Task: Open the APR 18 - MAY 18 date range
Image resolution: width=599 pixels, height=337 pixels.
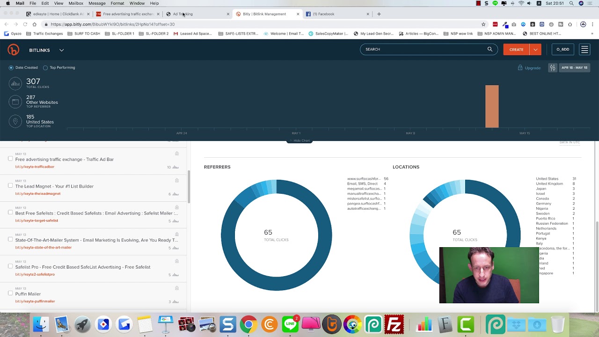Action: coord(574,68)
